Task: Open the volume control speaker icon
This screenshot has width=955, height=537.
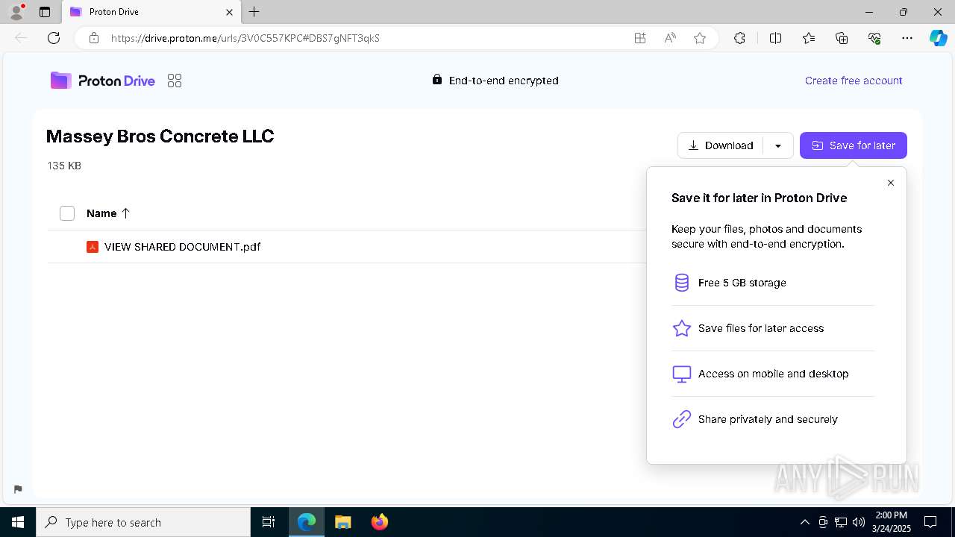Action: click(859, 522)
